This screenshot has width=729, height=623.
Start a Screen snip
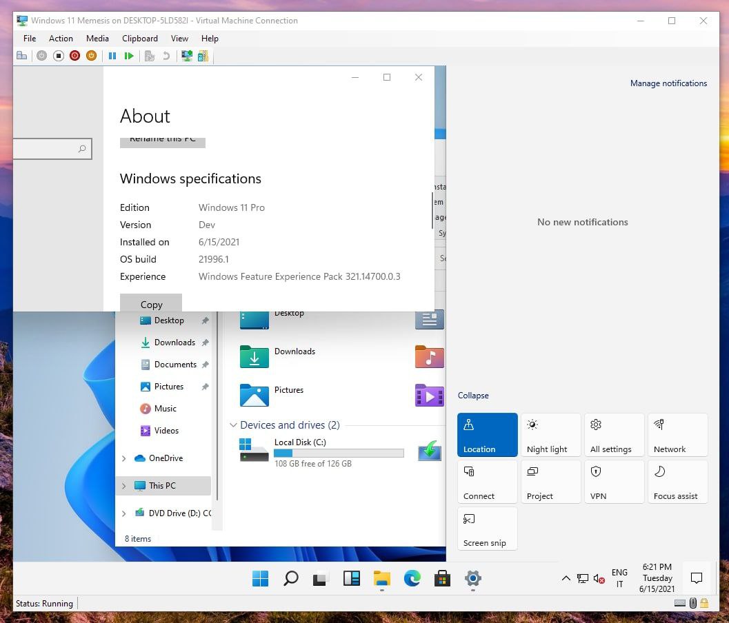click(x=487, y=529)
